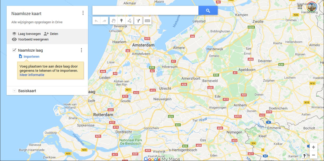Viewport: 324px width, 161px height.
Task: Click the blue search magnifier button
Action: click(x=208, y=11)
